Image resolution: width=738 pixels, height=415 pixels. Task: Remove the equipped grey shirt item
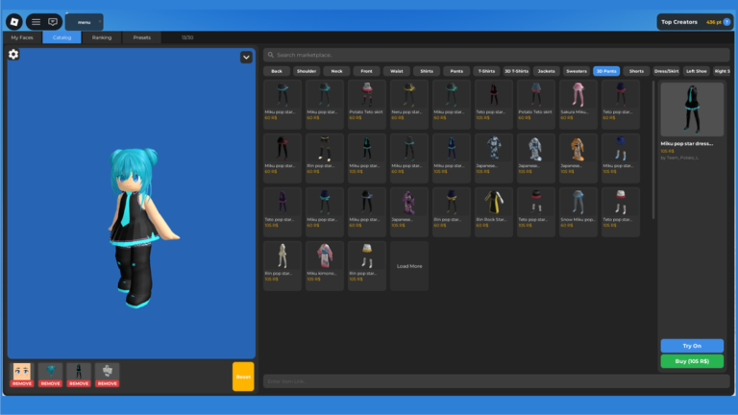[107, 383]
